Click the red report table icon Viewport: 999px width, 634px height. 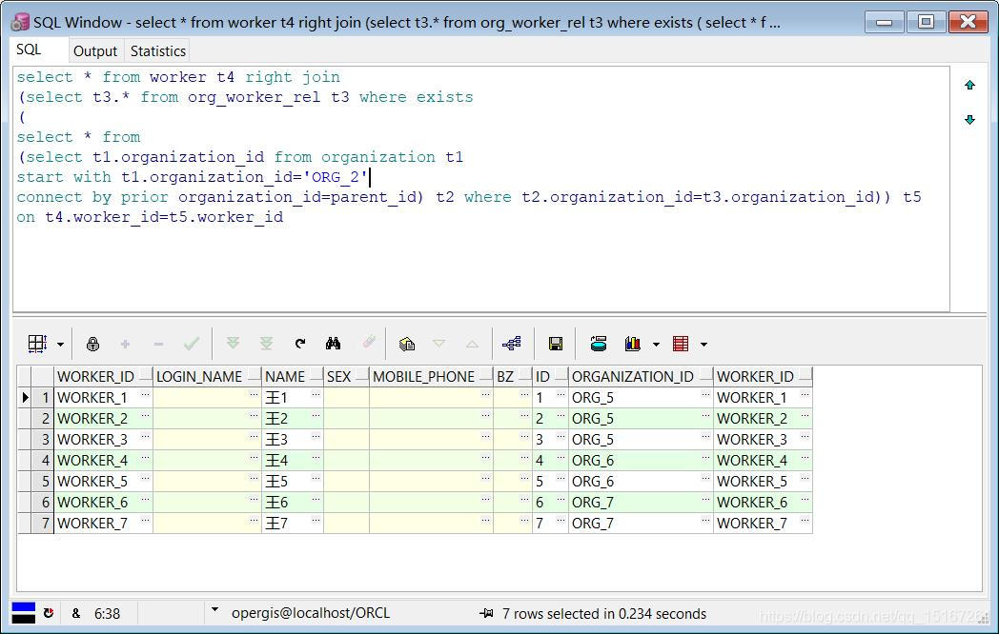[681, 344]
